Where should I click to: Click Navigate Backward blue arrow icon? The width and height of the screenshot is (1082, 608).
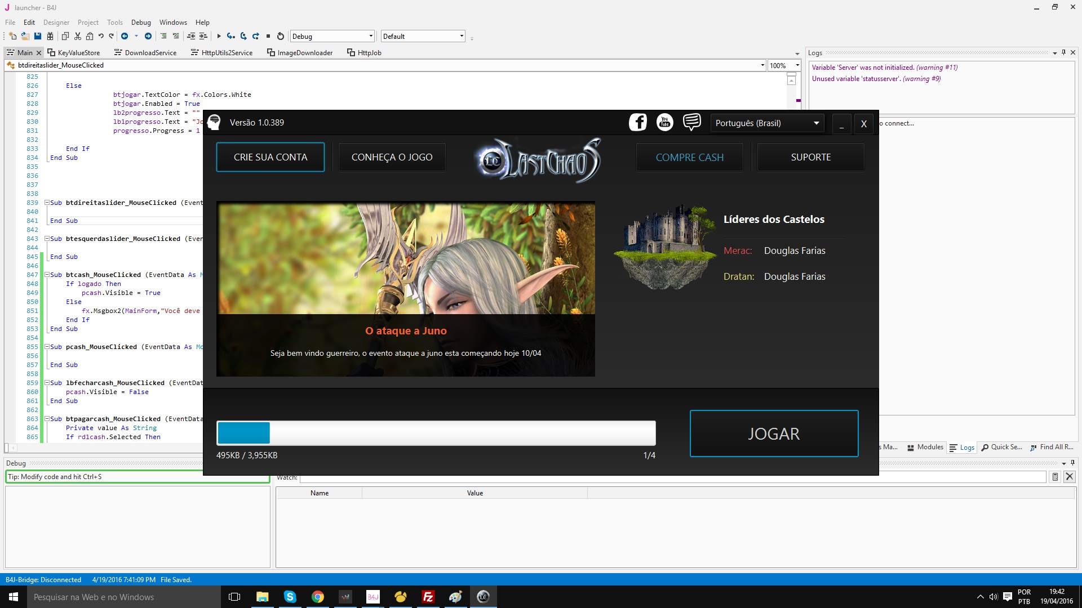point(125,36)
